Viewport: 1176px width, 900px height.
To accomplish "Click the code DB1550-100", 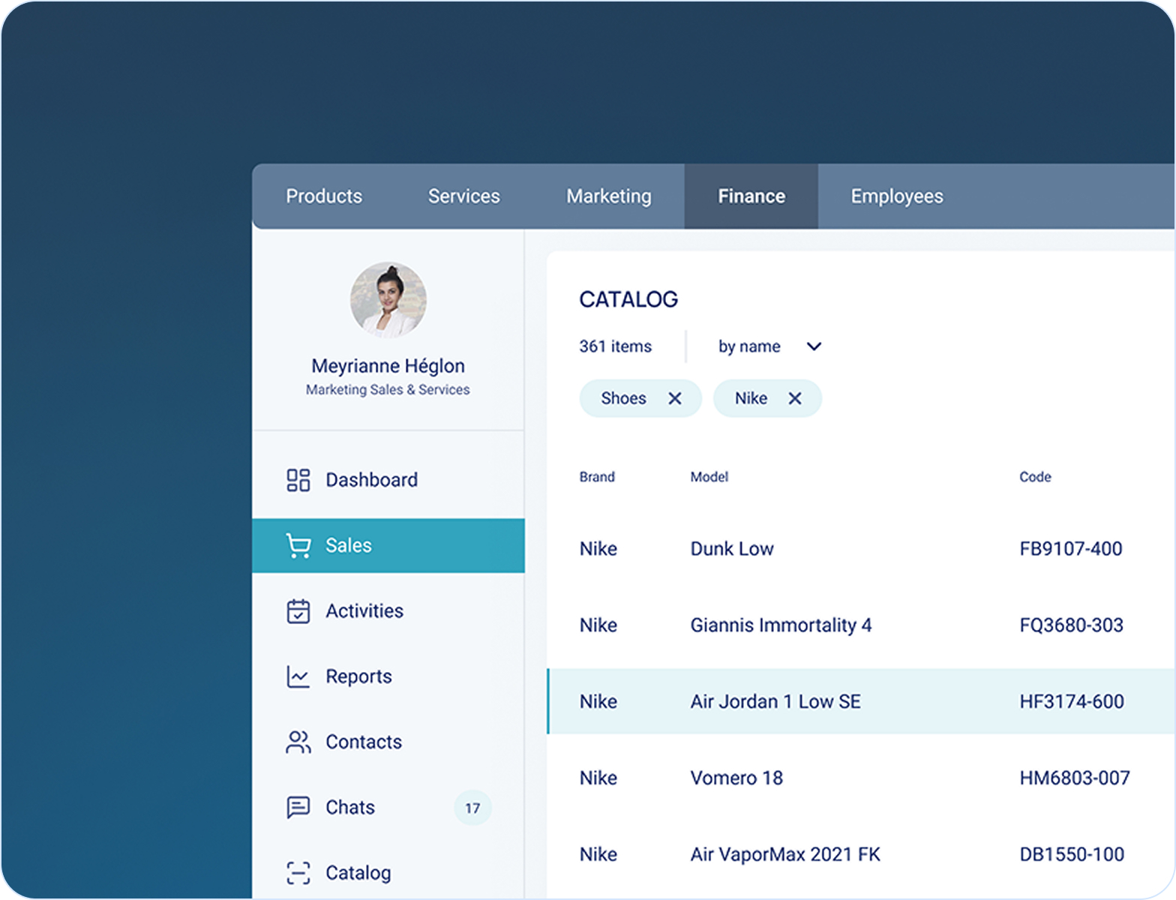I will (x=1072, y=854).
